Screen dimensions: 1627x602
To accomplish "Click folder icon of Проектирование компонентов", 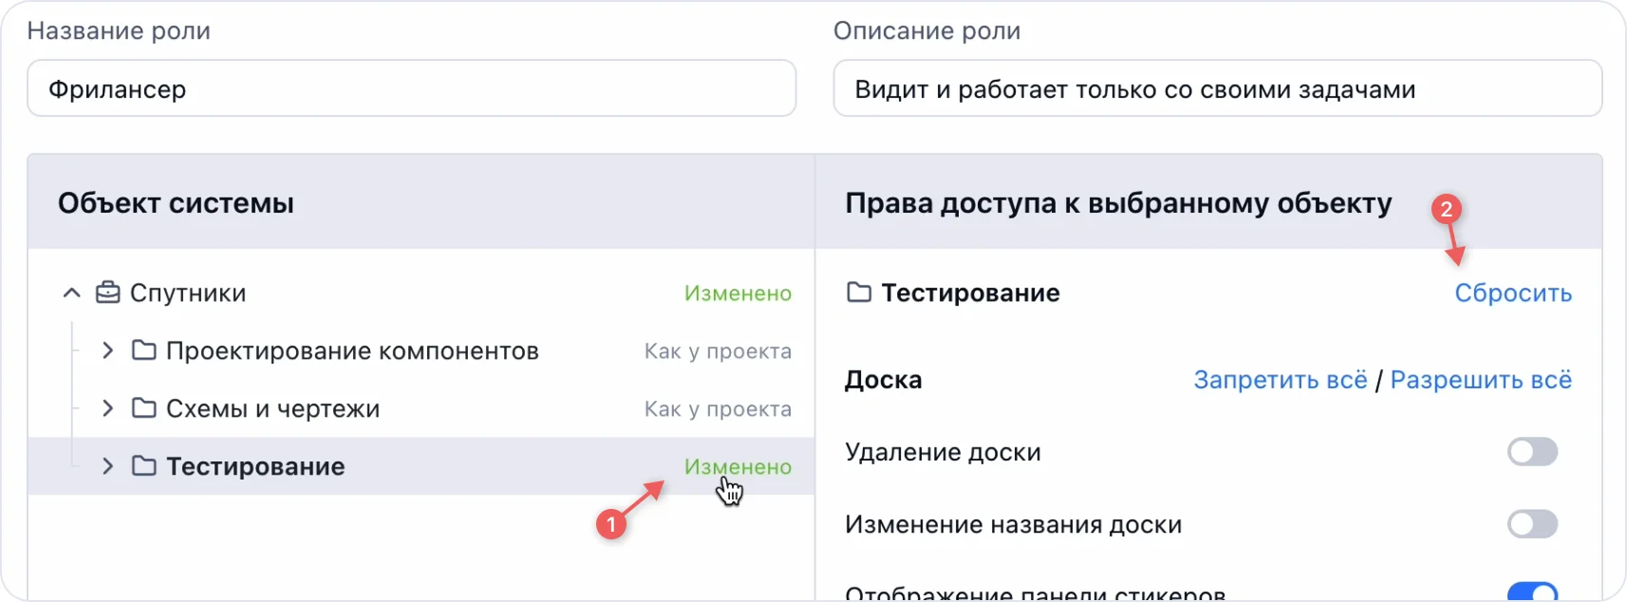I will (144, 350).
